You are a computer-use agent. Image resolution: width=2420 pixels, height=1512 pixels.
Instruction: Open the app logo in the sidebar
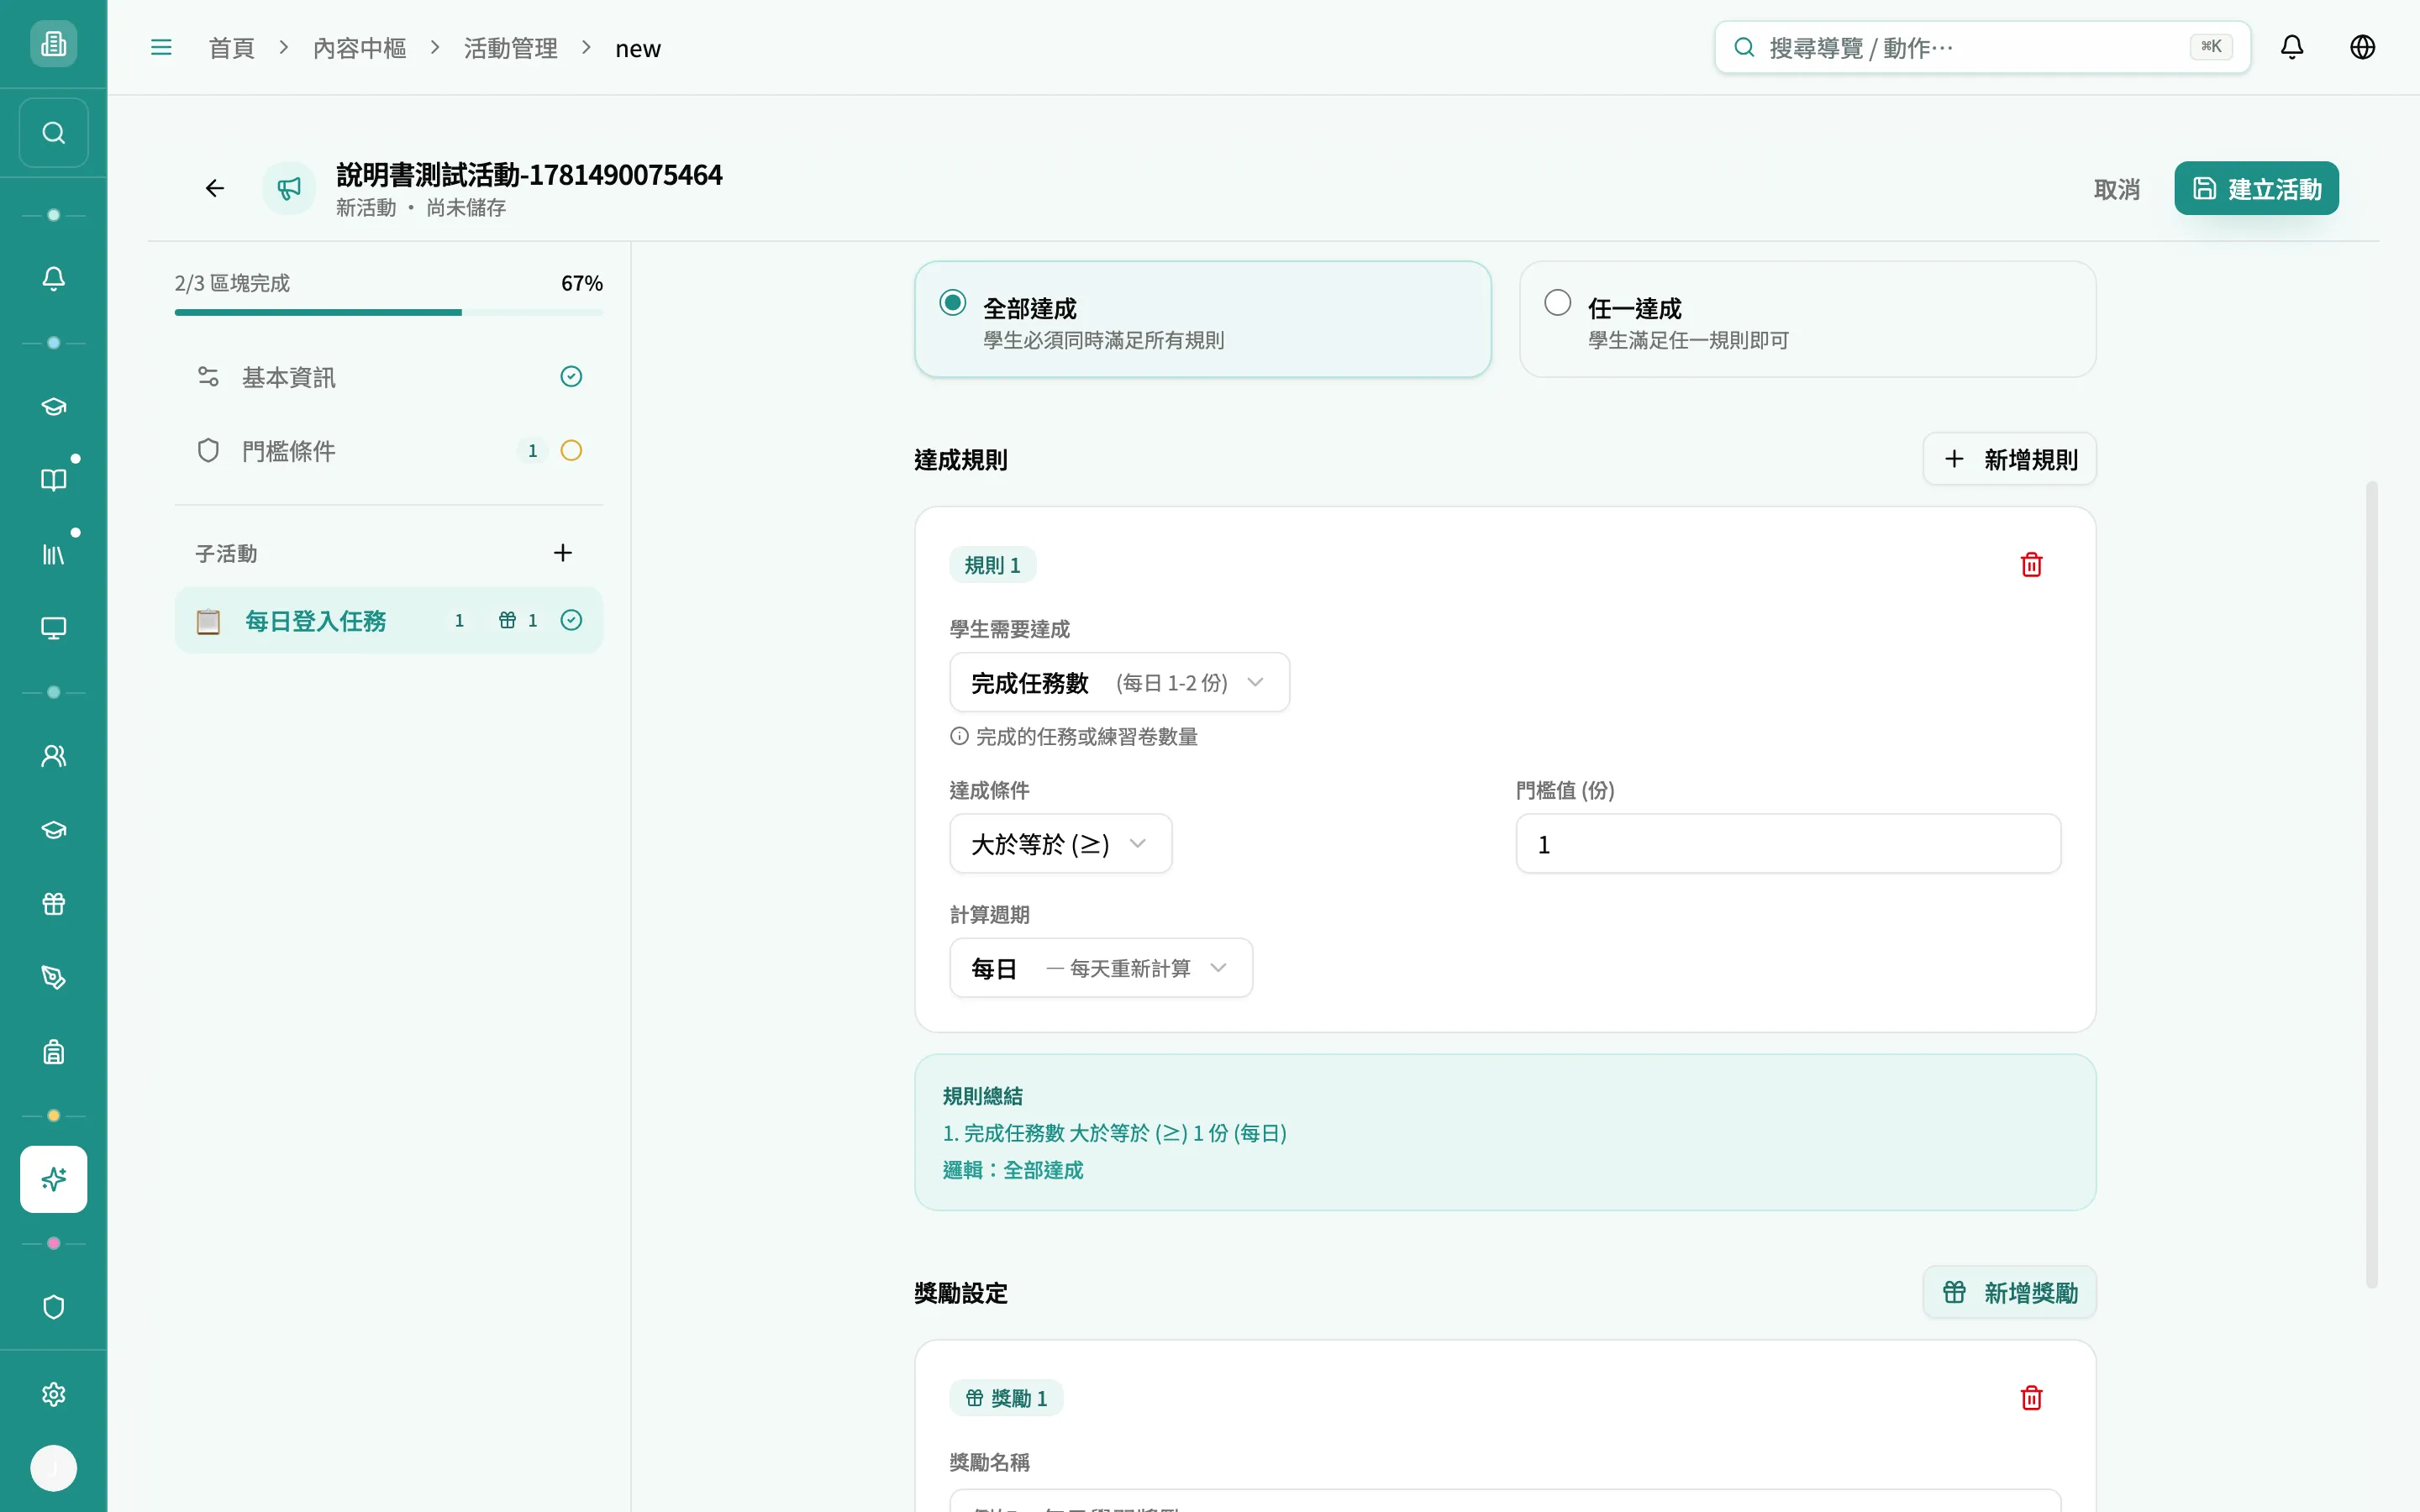tap(54, 44)
